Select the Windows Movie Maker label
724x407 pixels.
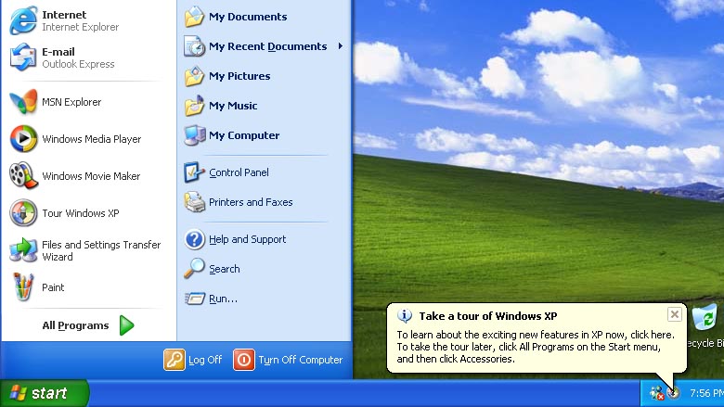click(x=91, y=175)
